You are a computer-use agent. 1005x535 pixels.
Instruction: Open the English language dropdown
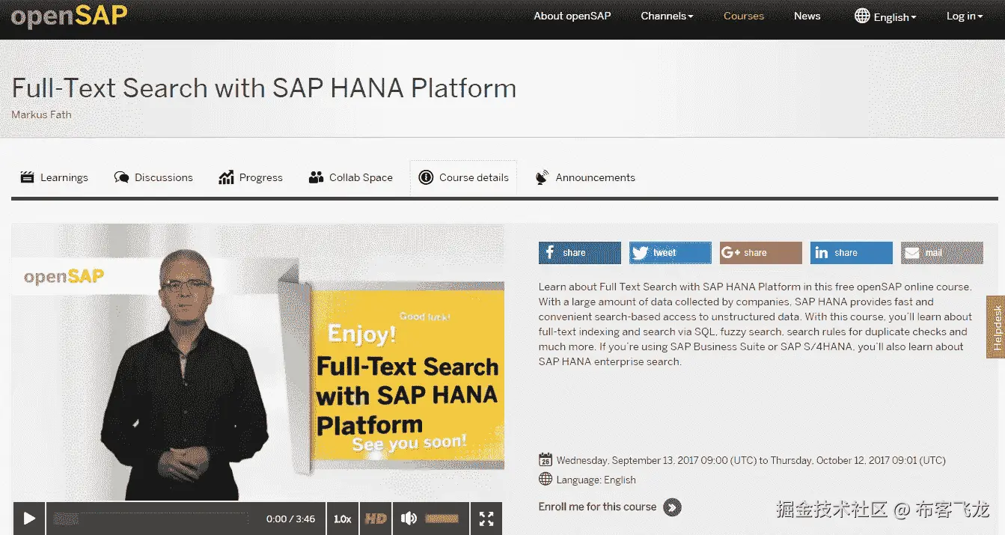pos(895,17)
